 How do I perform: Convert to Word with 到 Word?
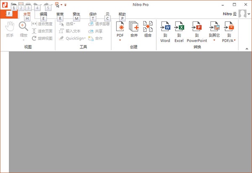tap(165, 32)
